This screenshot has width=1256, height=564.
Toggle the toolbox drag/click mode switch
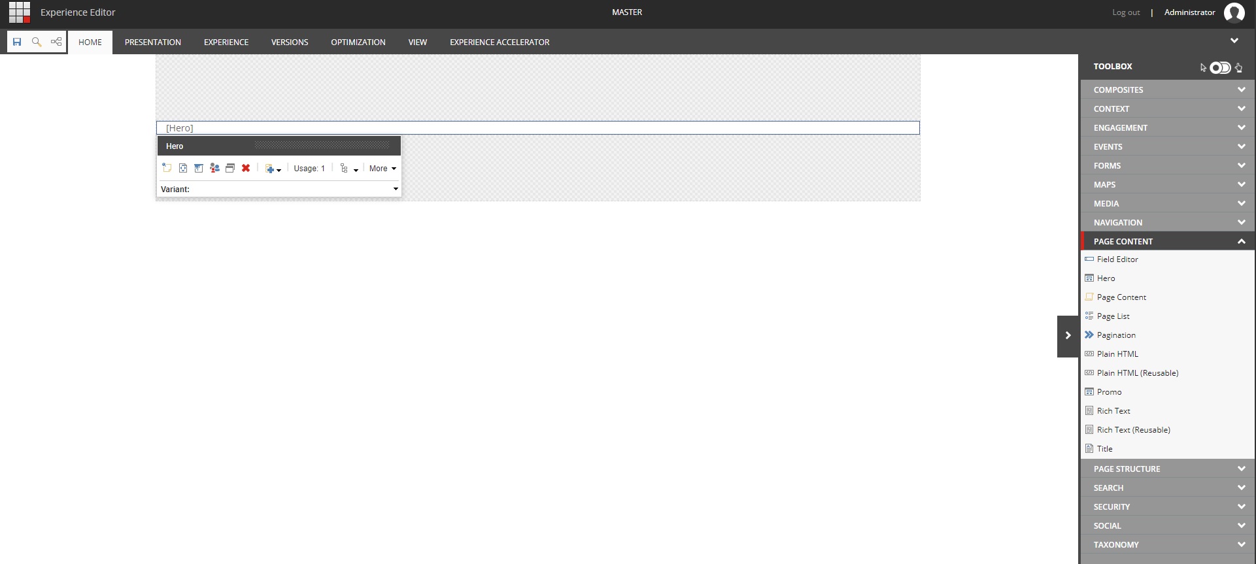coord(1220,67)
